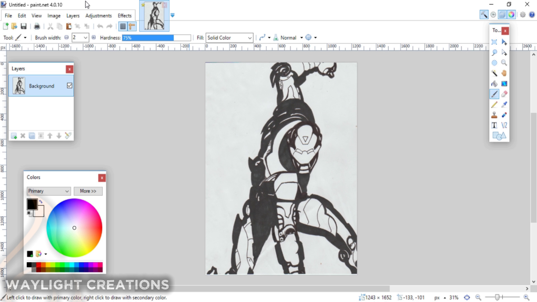Image resolution: width=537 pixels, height=302 pixels.
Task: Select the Pencil tool
Action: coord(494,105)
